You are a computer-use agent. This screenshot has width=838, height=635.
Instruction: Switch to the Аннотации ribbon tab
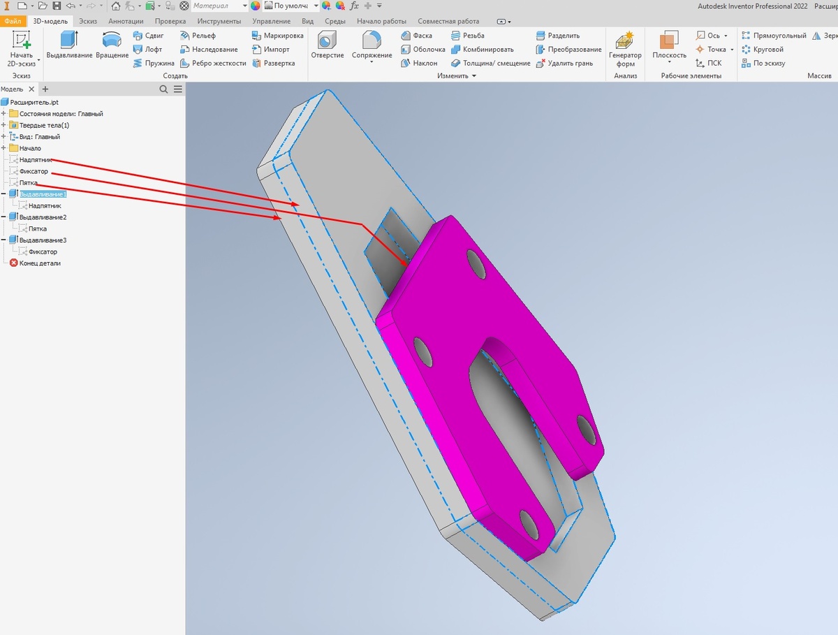click(126, 21)
